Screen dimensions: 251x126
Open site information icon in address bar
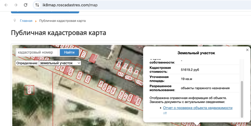[37, 5]
